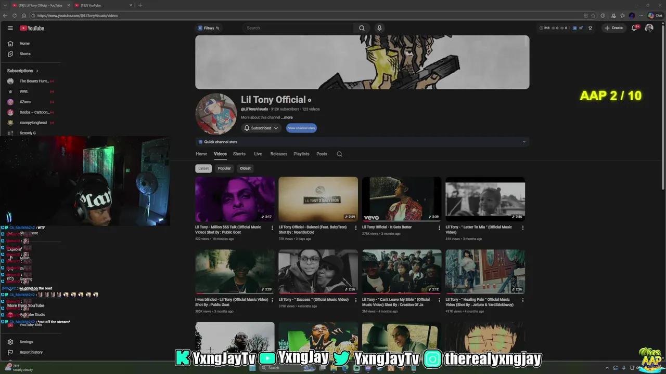This screenshot has width=666, height=374.
Task: Open the Lil Tony X BabyTron Balenci thumbnail
Action: (318, 199)
